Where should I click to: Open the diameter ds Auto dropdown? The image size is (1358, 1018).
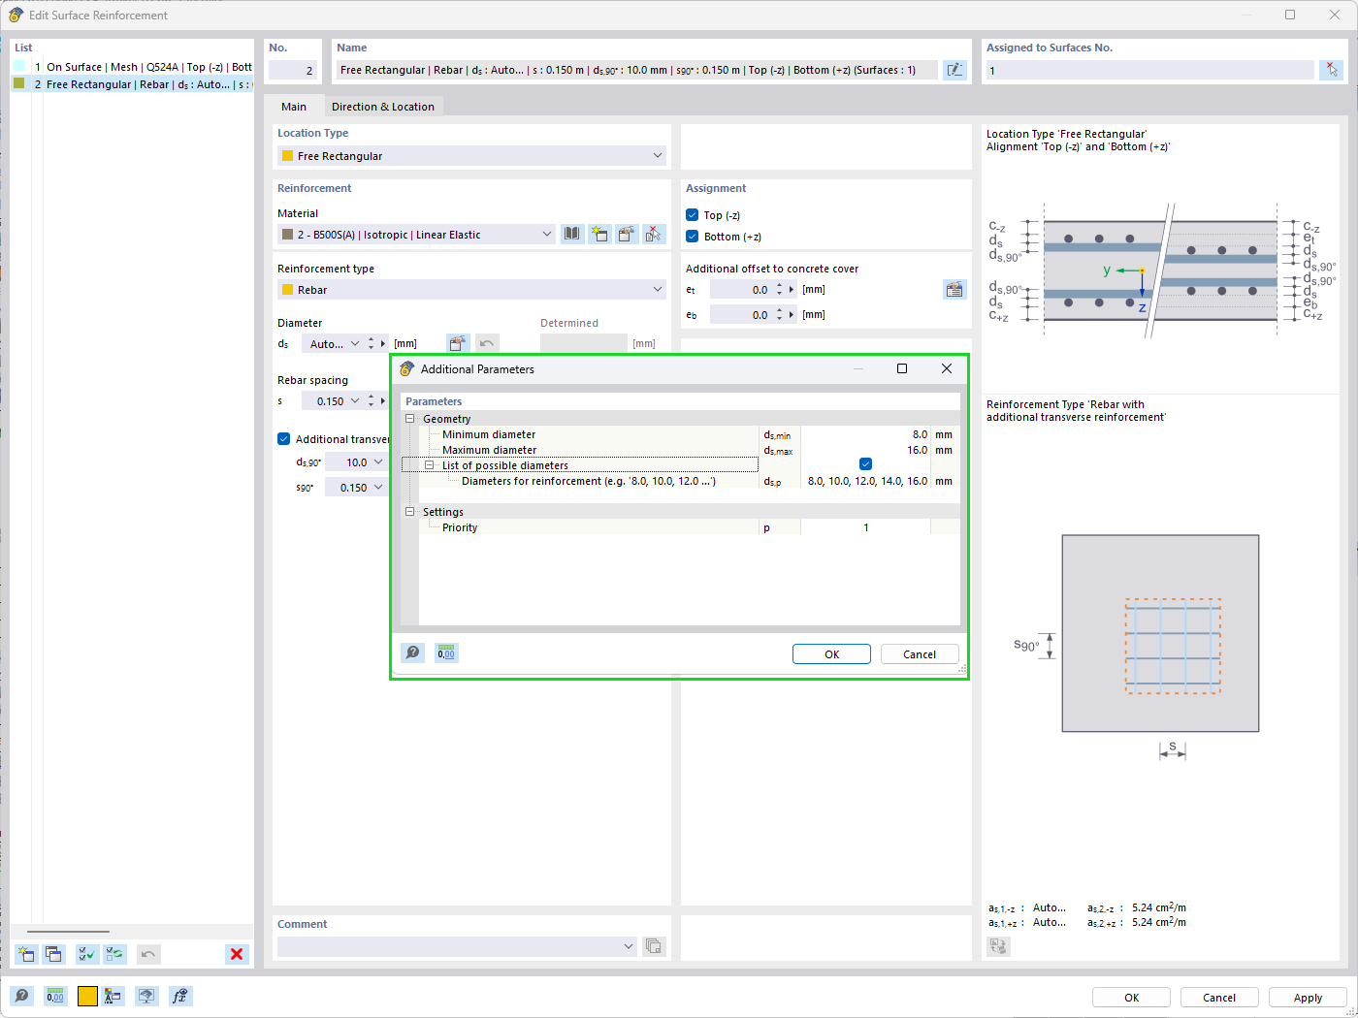point(355,343)
